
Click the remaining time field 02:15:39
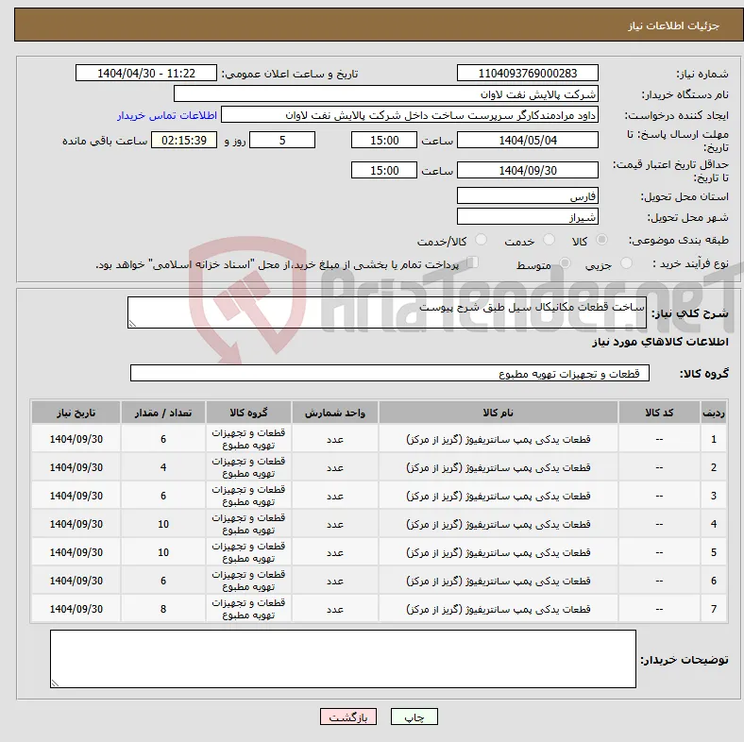tap(184, 141)
